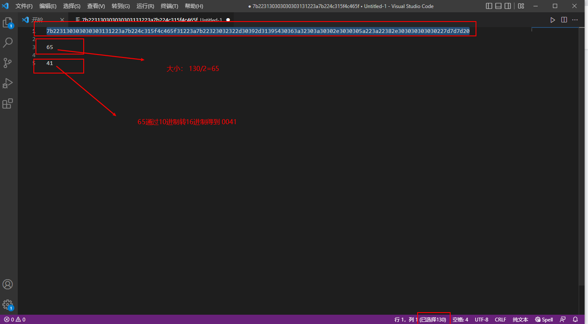The image size is (588, 324).
Task: Toggle the secondary side bar layout
Action: pyautogui.click(x=508, y=6)
